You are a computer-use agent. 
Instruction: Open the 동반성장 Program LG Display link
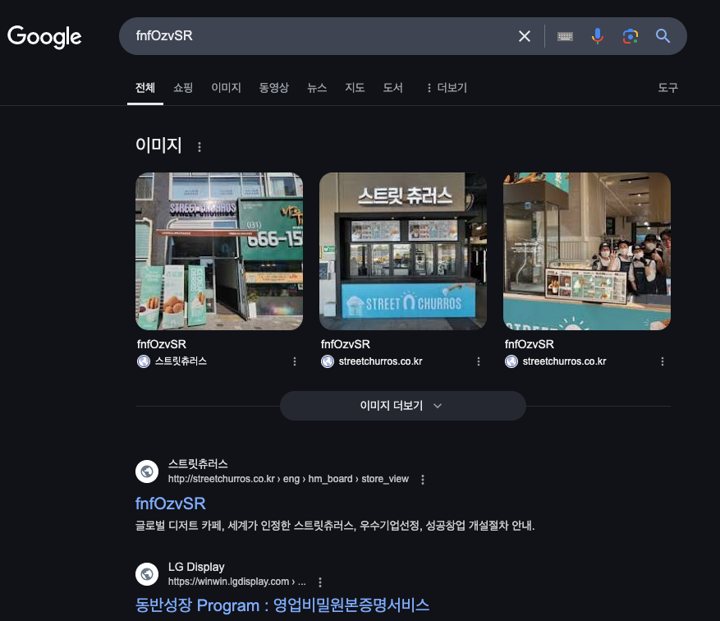282,605
